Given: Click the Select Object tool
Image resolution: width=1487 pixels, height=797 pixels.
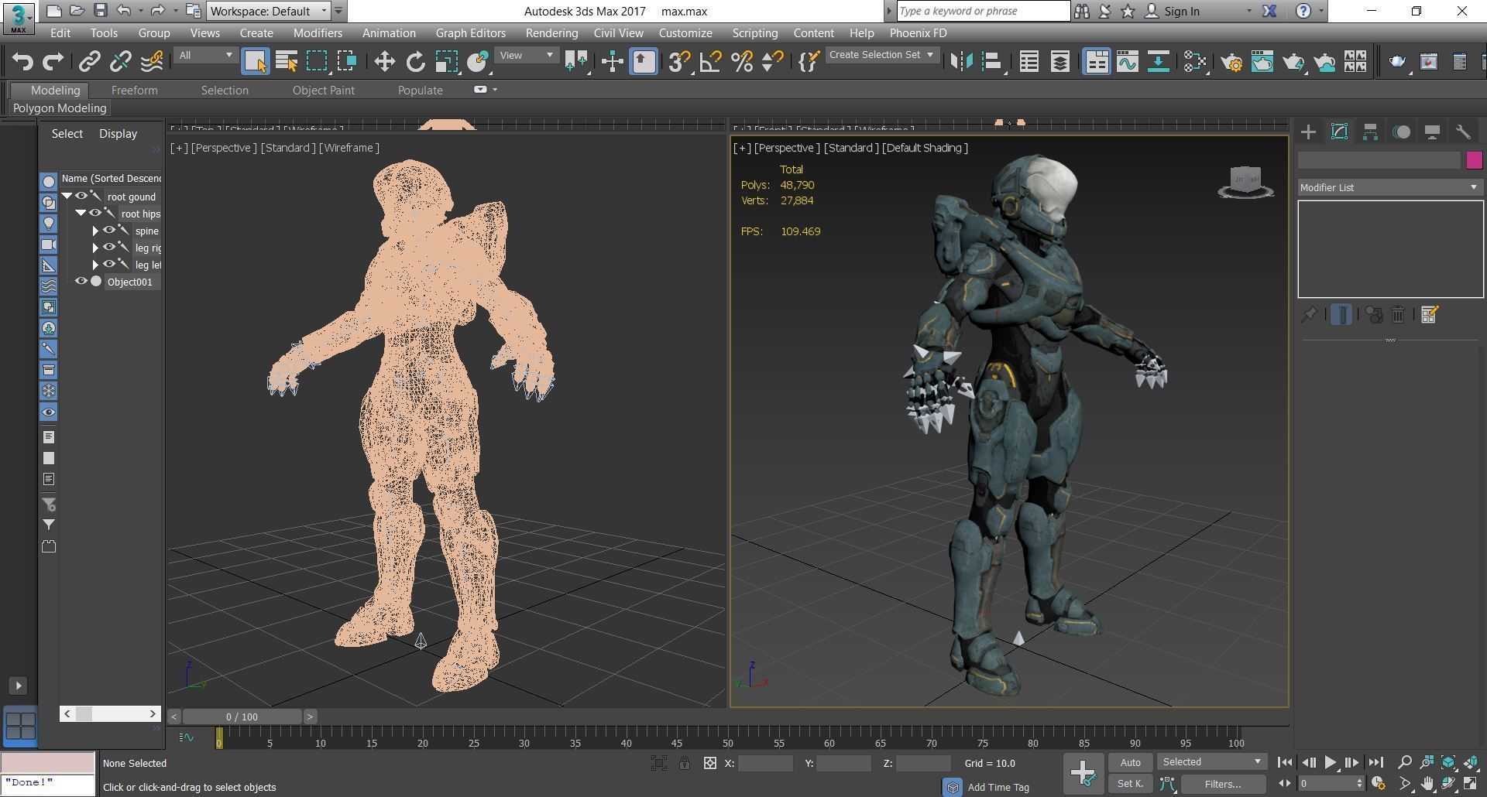Looking at the screenshot, I should pyautogui.click(x=255, y=62).
